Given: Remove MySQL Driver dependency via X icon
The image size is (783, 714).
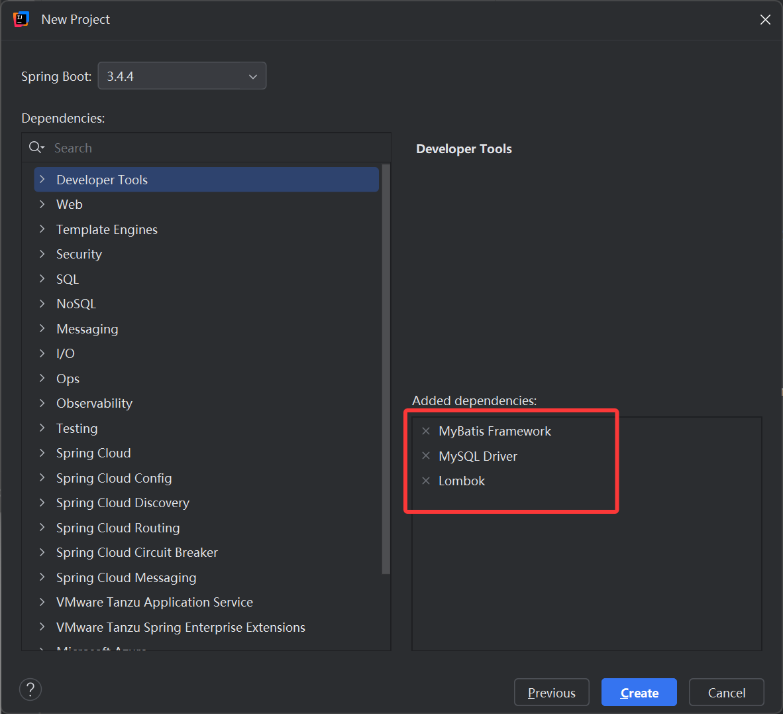Looking at the screenshot, I should click(x=426, y=455).
